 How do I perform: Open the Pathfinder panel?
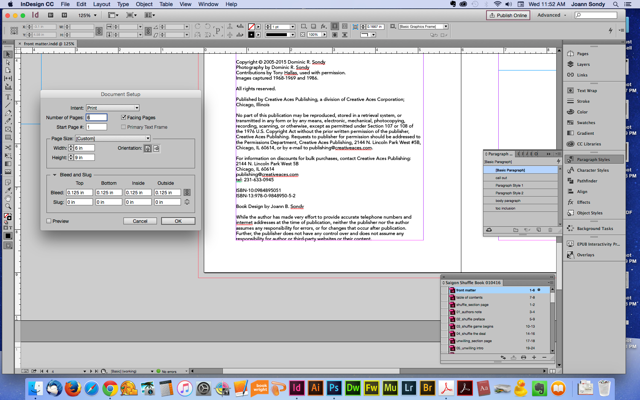tap(587, 181)
